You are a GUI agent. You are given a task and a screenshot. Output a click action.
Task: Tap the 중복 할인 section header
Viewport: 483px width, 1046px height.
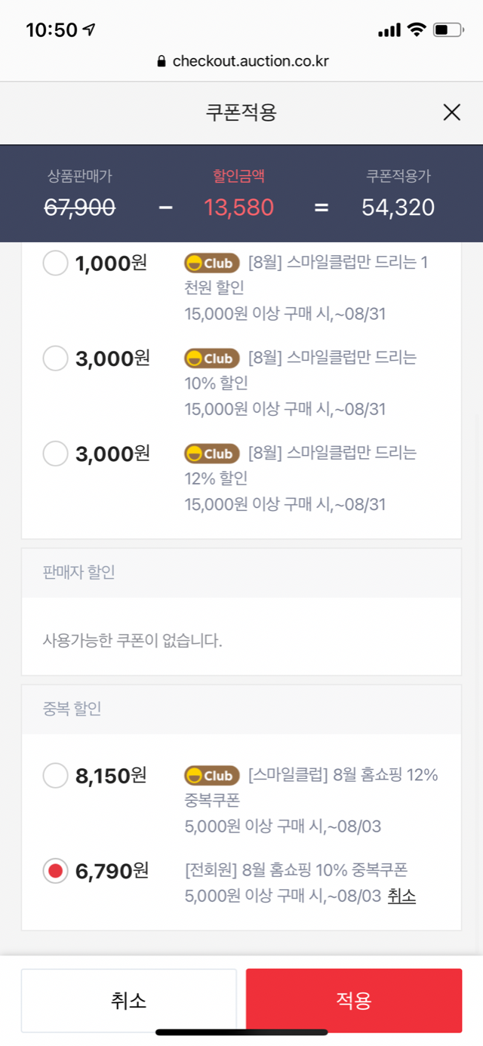(x=72, y=709)
